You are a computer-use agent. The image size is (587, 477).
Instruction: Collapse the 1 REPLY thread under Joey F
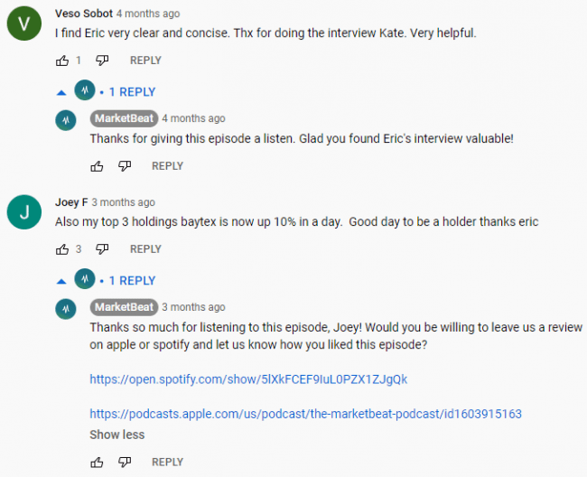(106, 280)
